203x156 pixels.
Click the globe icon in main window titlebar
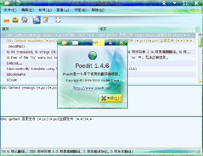[18, 3]
